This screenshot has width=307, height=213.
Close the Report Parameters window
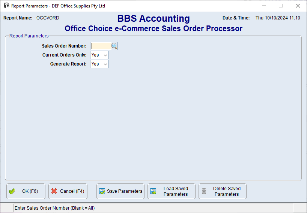coord(298,6)
